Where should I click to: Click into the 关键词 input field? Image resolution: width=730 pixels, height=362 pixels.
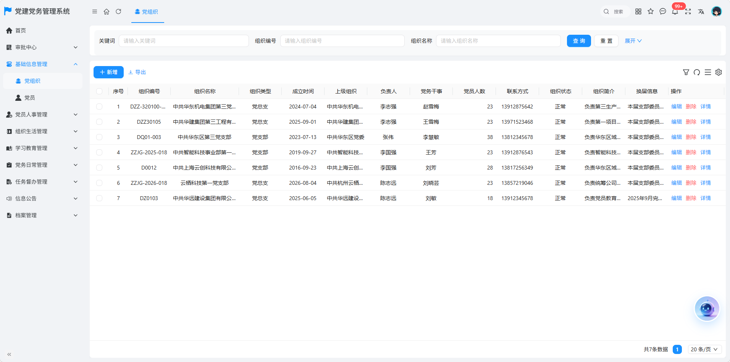tap(184, 41)
